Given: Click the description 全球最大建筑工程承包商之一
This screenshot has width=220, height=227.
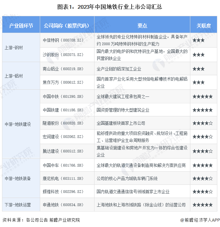Looking at the screenshot, I should pyautogui.click(x=123, y=96).
